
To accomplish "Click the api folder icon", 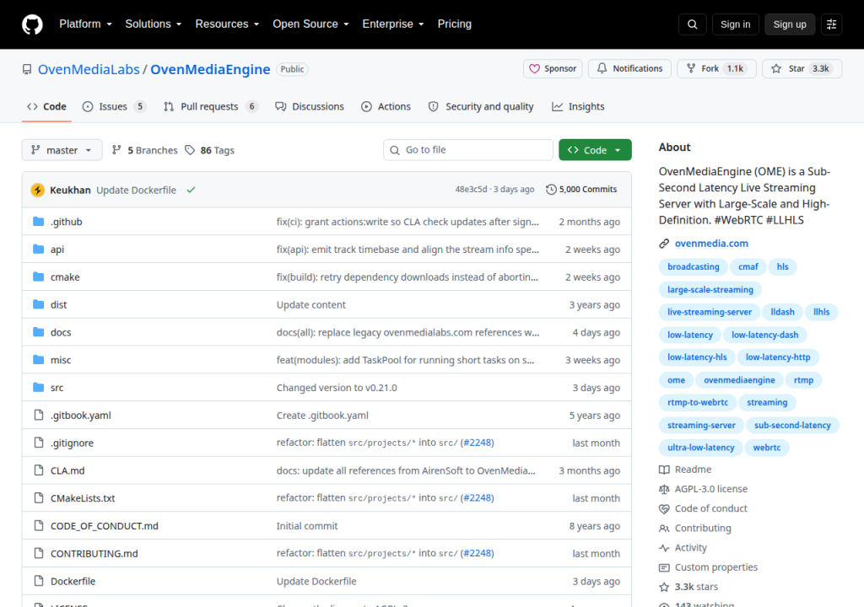I will pos(38,249).
